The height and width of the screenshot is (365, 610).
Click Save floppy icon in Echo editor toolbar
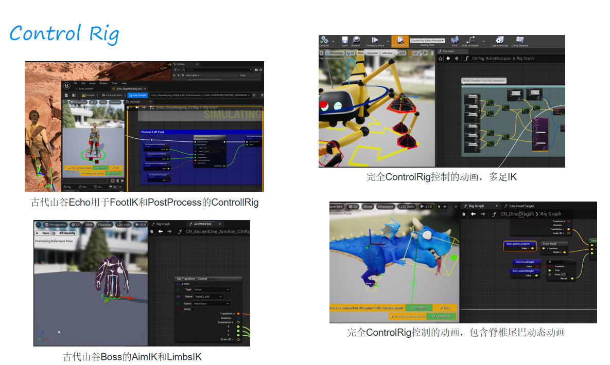click(66, 95)
